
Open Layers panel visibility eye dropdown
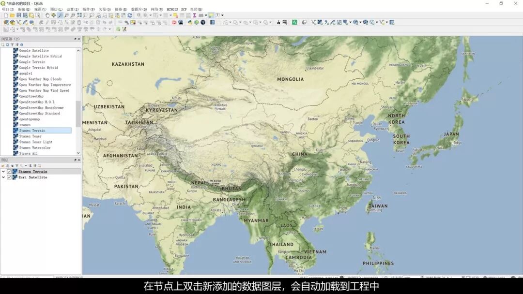[13, 166]
